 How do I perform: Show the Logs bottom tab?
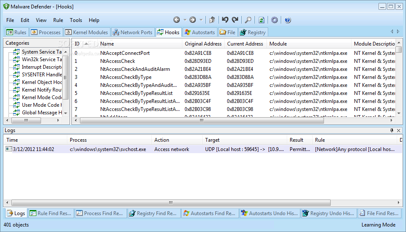pyautogui.click(x=16, y=213)
